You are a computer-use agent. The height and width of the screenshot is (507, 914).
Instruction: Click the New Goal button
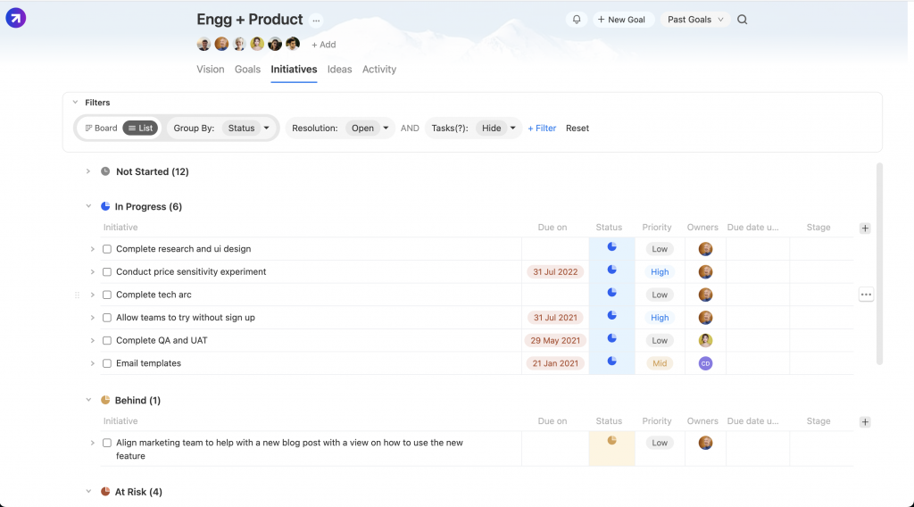(x=622, y=20)
